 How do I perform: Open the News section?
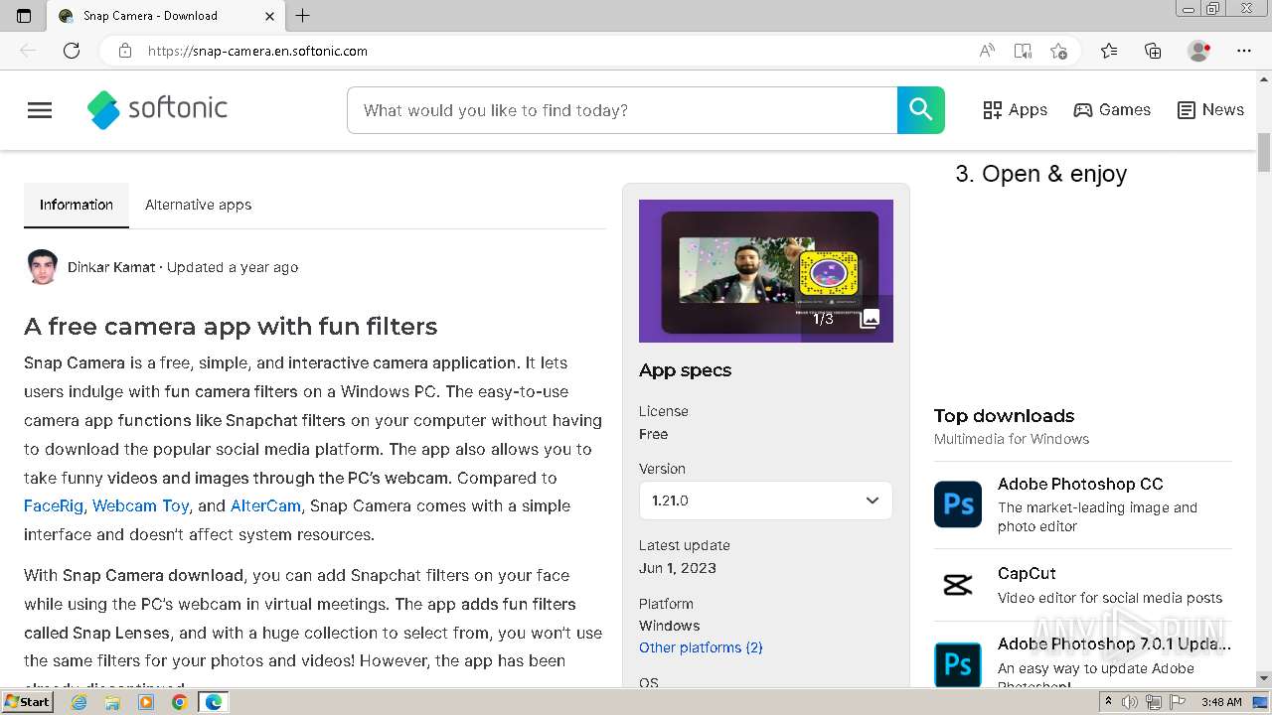(x=1210, y=110)
